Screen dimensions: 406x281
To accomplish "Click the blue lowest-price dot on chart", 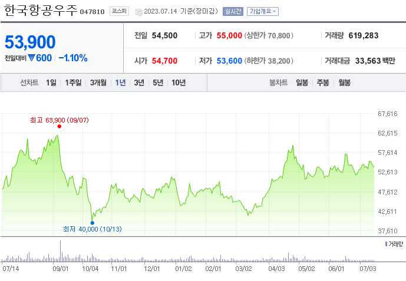I will click(92, 223).
